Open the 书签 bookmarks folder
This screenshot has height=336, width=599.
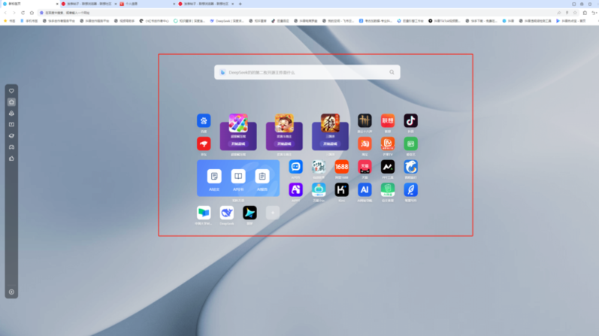(10, 21)
